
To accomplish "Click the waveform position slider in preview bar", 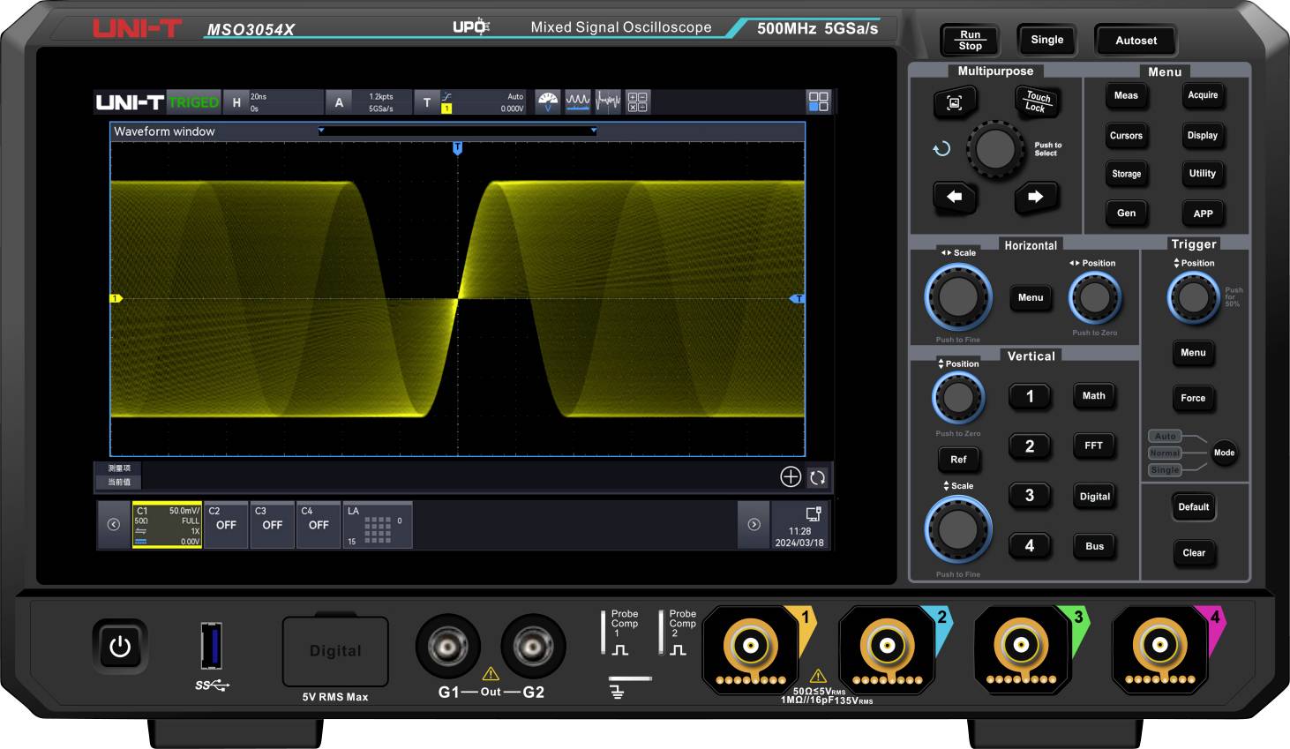I will tap(456, 131).
